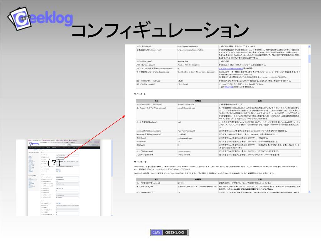Click the 'Another Nifty Geeklog Site' cell
The image size is (321, 241).
(x=197, y=65)
